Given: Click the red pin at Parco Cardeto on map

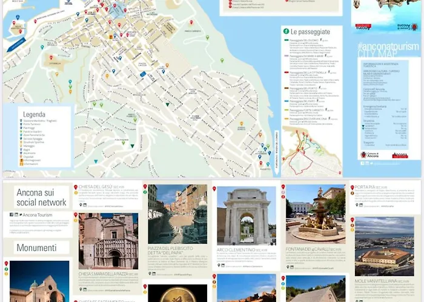Looking at the screenshot, I should coord(191,22).
